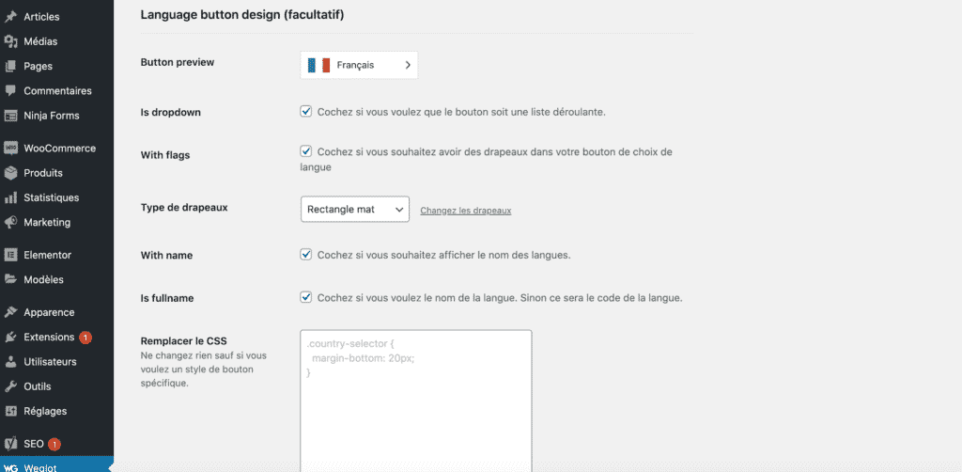Click the Language button design heading
This screenshot has width=962, height=472.
click(x=242, y=15)
